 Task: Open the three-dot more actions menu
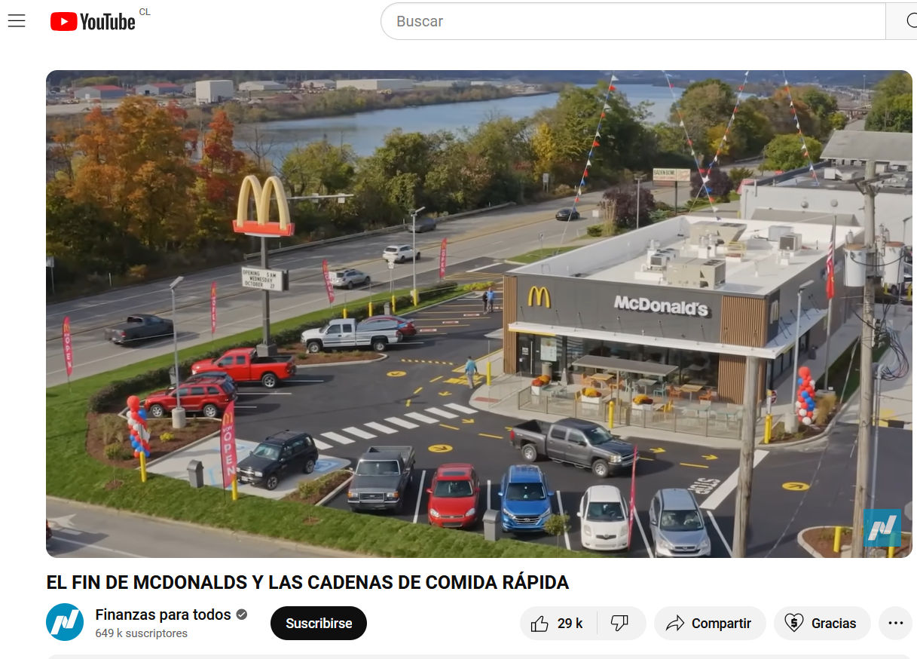(x=896, y=624)
